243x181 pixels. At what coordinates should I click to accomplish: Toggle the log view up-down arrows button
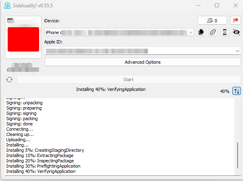click(x=236, y=91)
